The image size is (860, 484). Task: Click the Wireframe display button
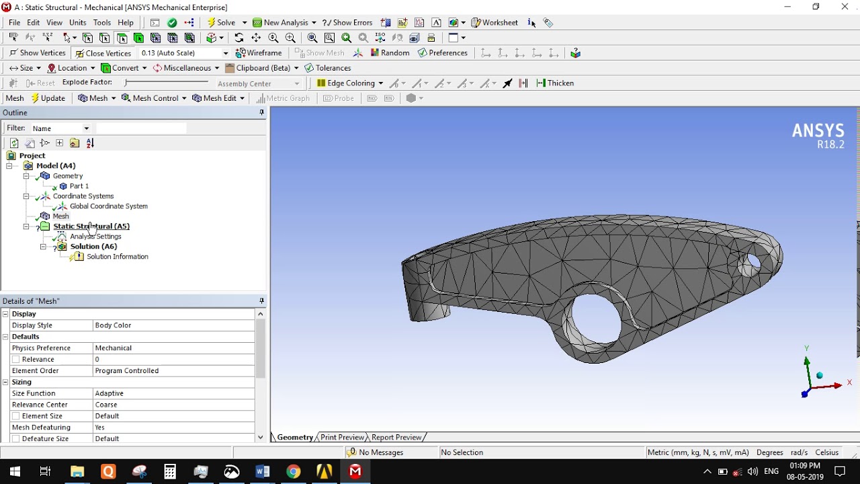tap(259, 52)
